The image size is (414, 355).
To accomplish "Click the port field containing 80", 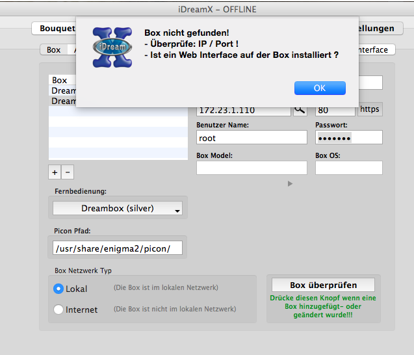I will click(333, 110).
